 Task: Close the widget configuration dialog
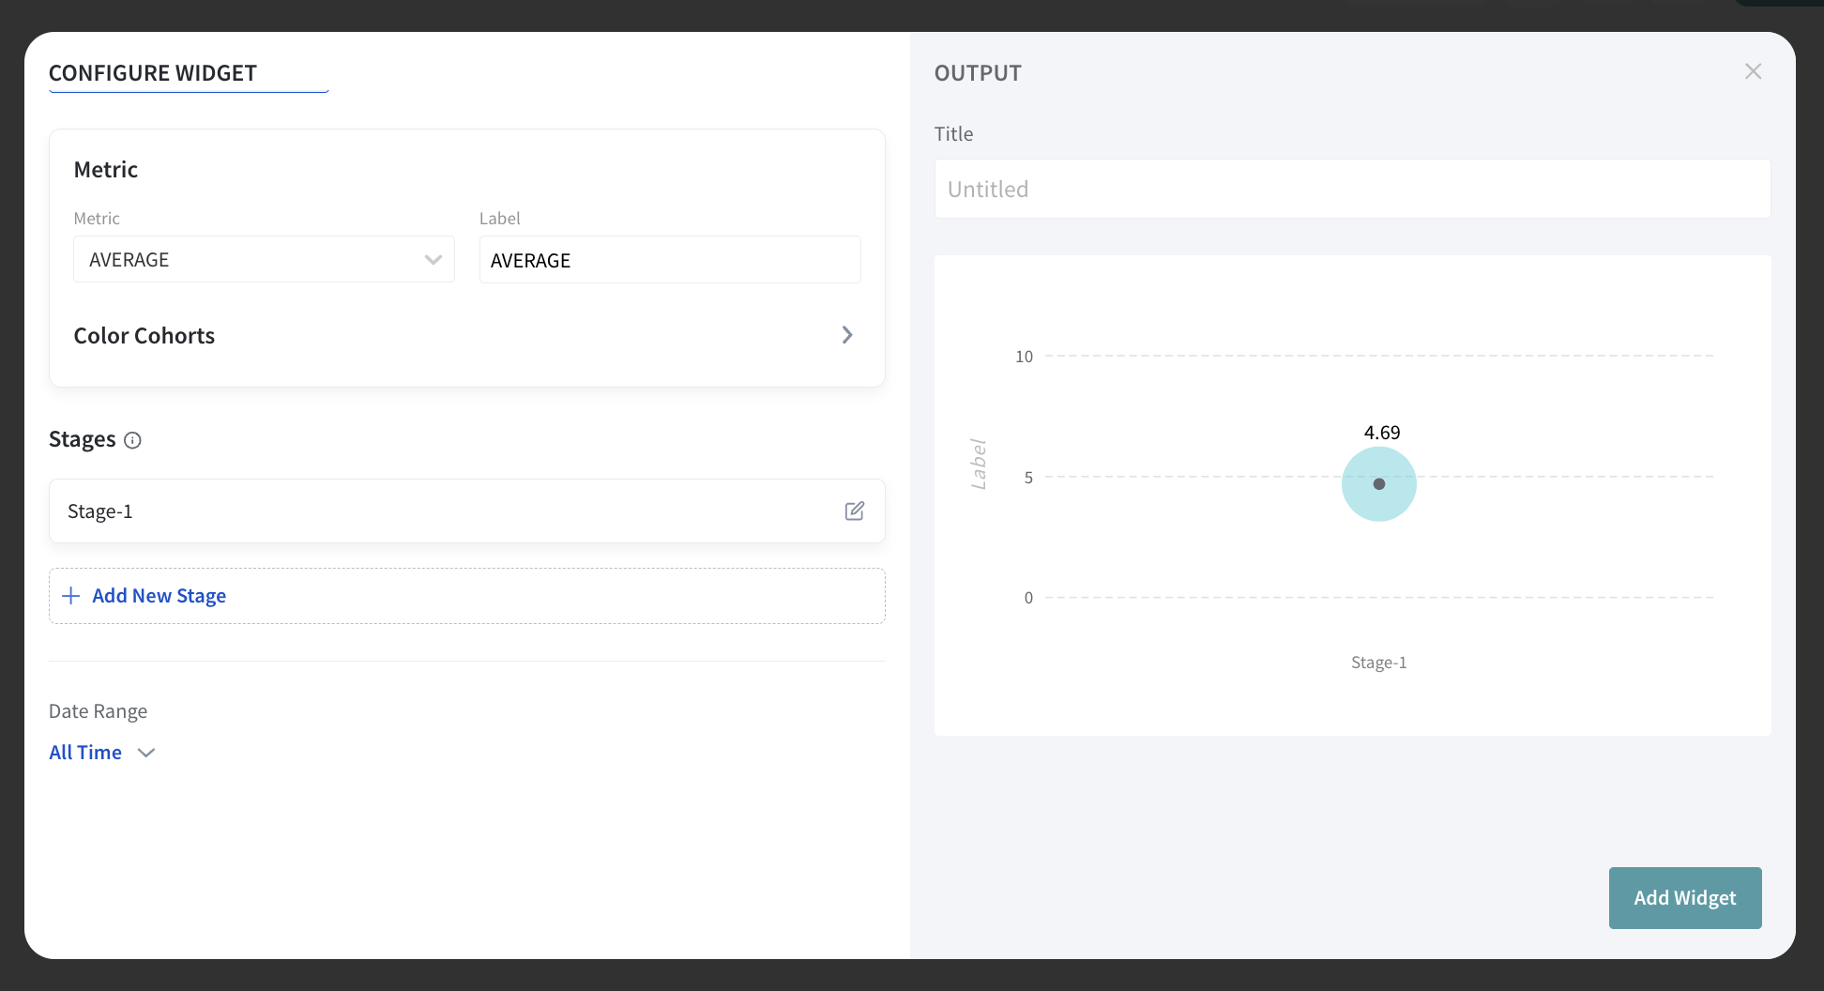1753,71
